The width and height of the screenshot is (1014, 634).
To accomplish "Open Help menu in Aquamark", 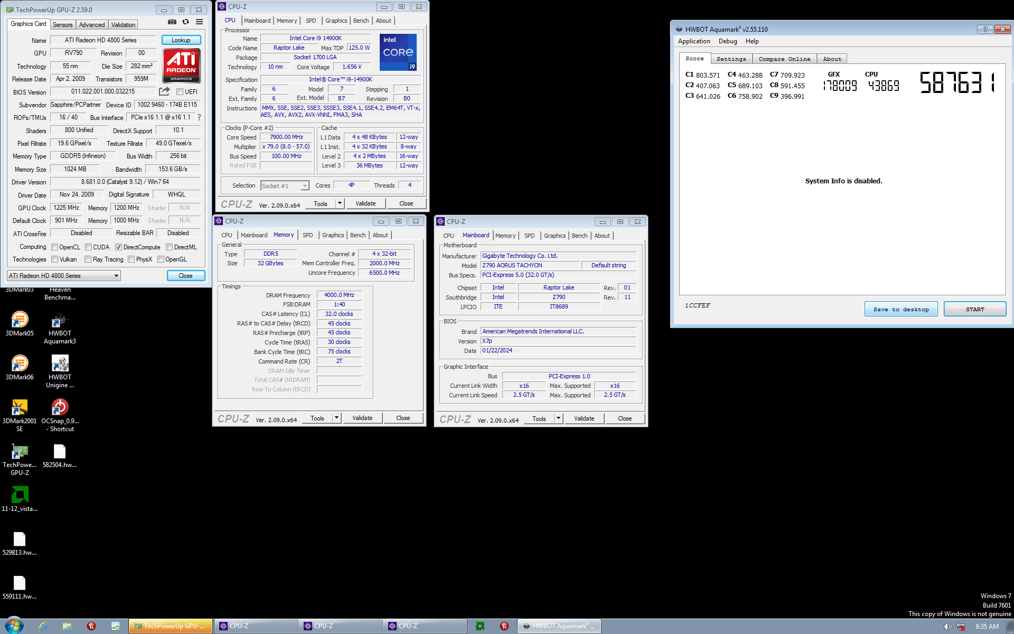I will pos(752,41).
